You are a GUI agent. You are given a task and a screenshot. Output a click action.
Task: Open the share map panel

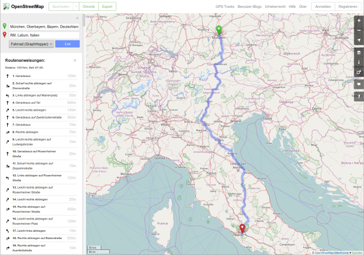(x=358, y=72)
